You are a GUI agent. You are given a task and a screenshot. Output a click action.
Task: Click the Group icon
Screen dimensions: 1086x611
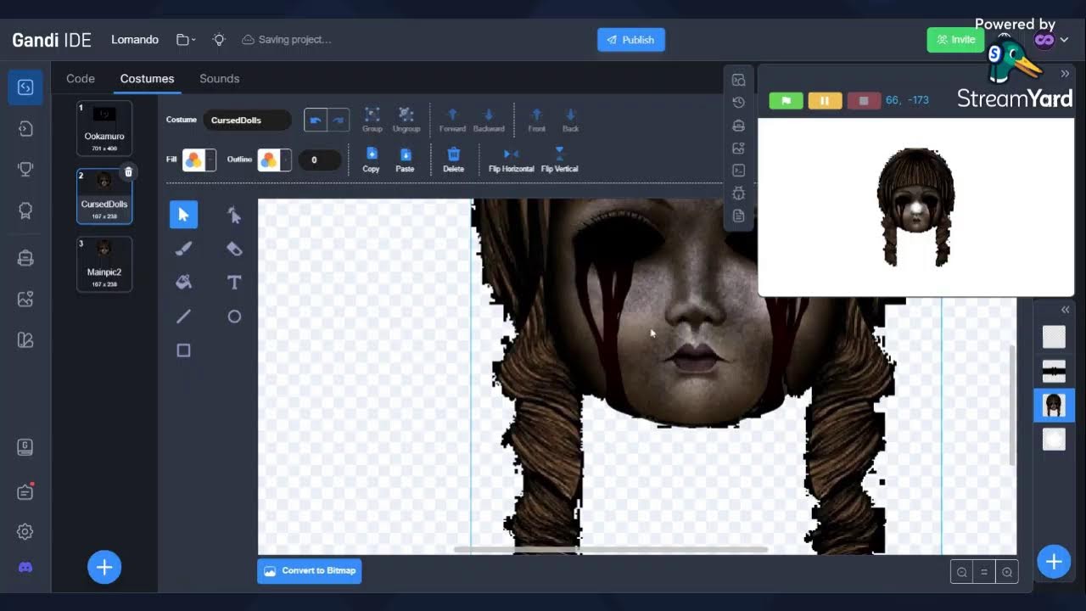(x=372, y=114)
